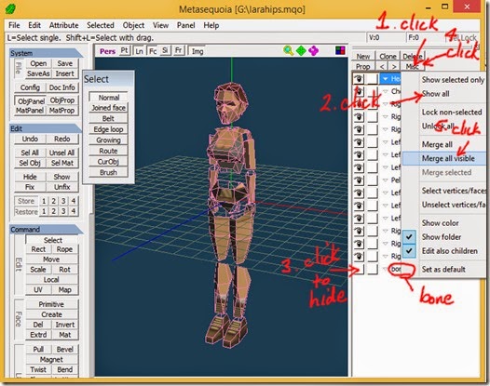Select the Brush selection mode
The width and height of the screenshot is (490, 386).
tap(108, 172)
